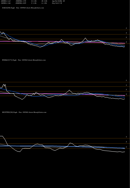Click axis label 4 on the monthly chart

click(x=126, y=137)
